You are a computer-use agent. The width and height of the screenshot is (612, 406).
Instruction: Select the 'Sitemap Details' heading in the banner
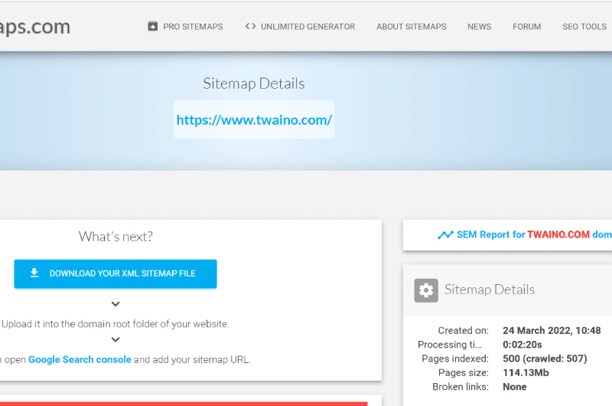pyautogui.click(x=254, y=83)
